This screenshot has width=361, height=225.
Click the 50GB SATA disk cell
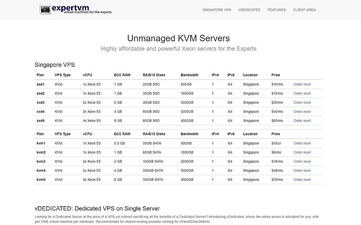[x=152, y=143]
